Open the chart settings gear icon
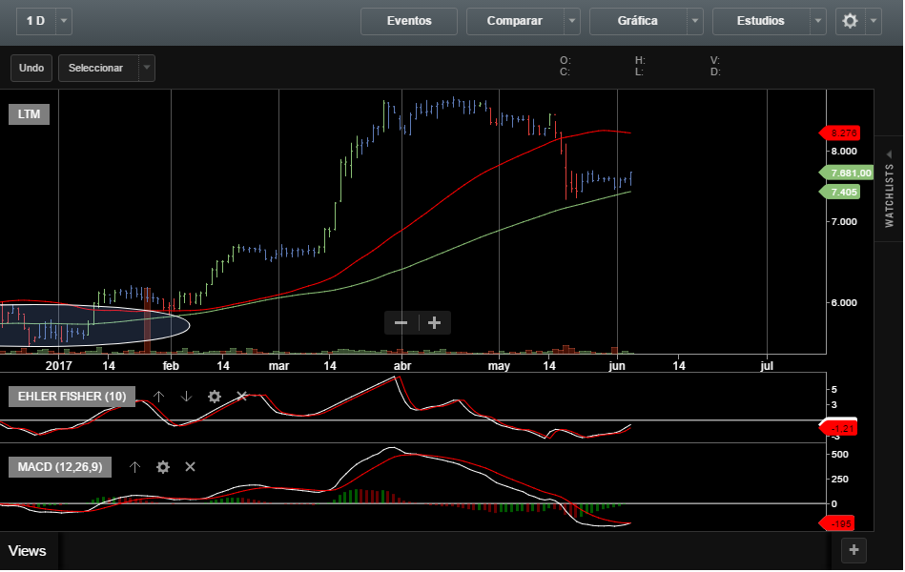Viewport: 905px width, 572px height. (x=850, y=21)
